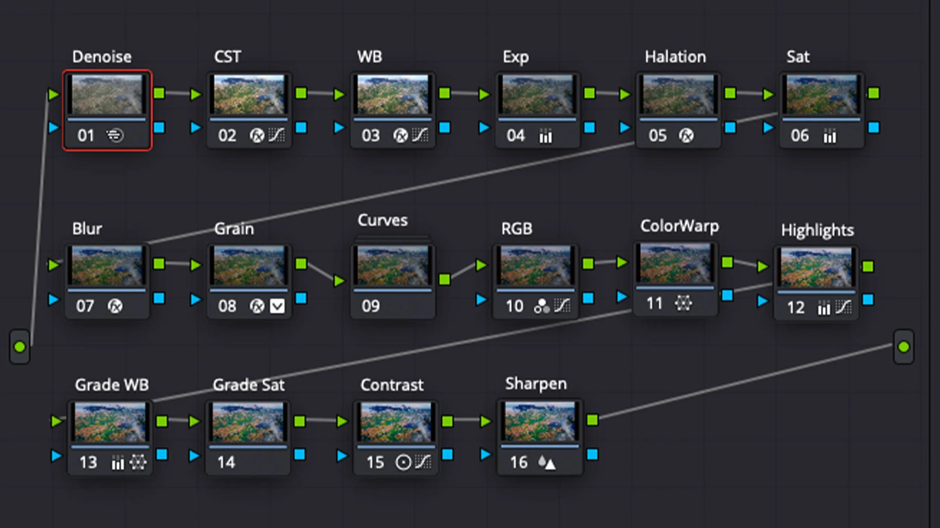Image resolution: width=940 pixels, height=528 pixels.
Task: Click the color bars icon on Exp node 04
Action: pos(546,136)
